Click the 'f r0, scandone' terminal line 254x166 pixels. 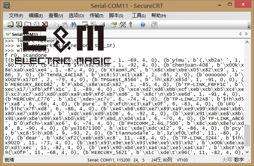[26, 55]
